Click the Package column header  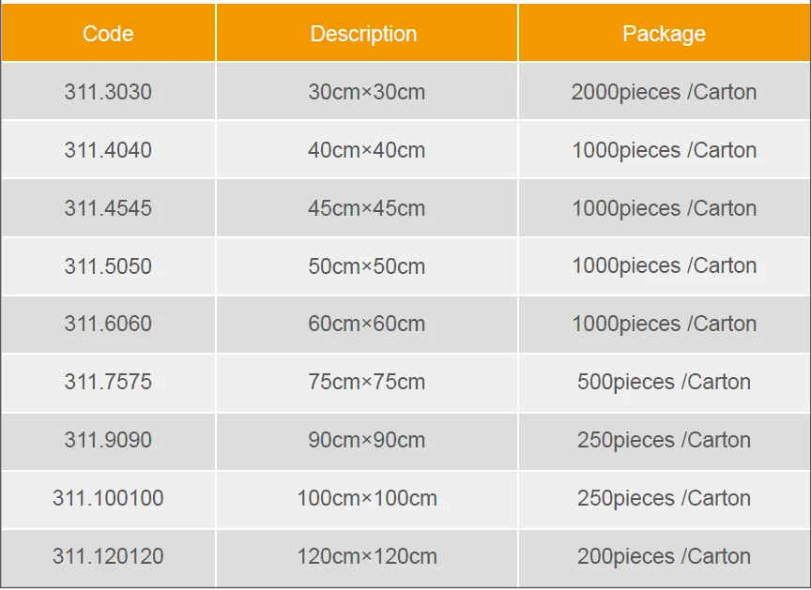click(665, 34)
